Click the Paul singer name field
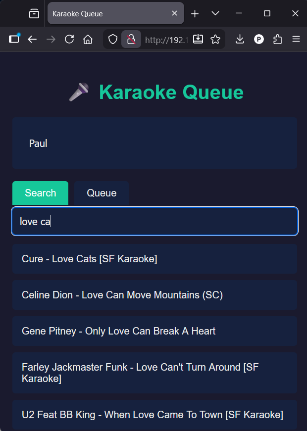 point(154,144)
